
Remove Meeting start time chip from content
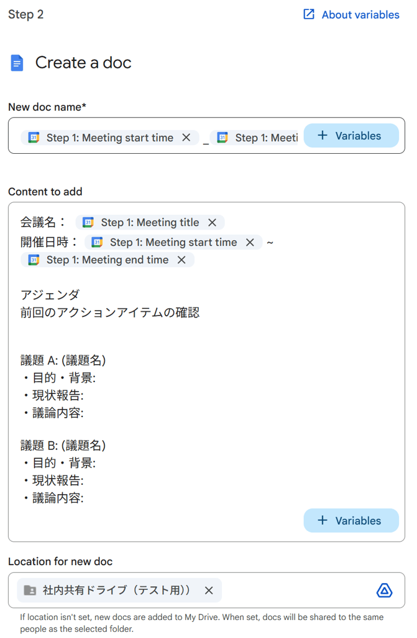[250, 242]
